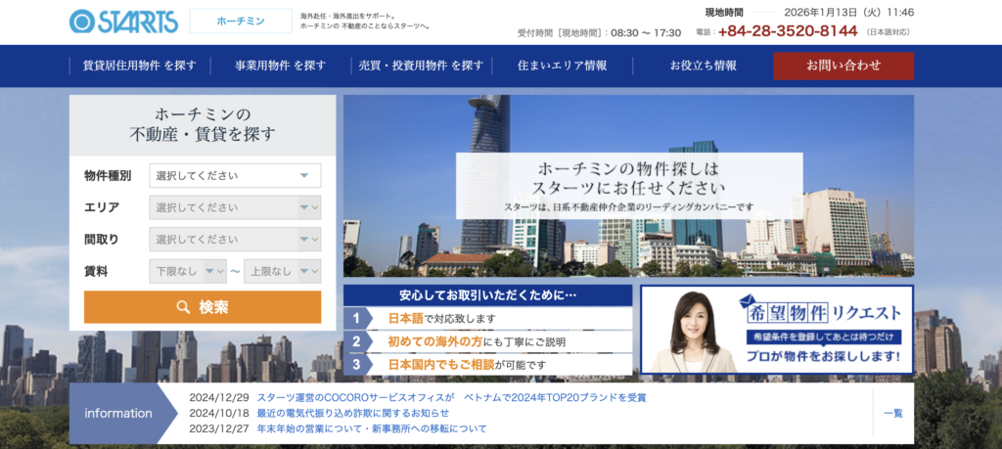
Task: Click the 2026年1月13日 date and time display
Action: point(849,12)
